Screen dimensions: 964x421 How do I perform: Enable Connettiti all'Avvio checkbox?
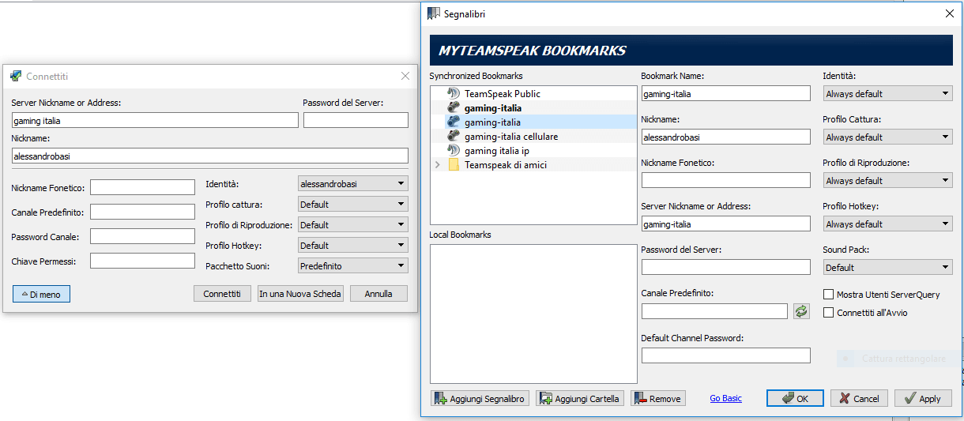click(829, 313)
